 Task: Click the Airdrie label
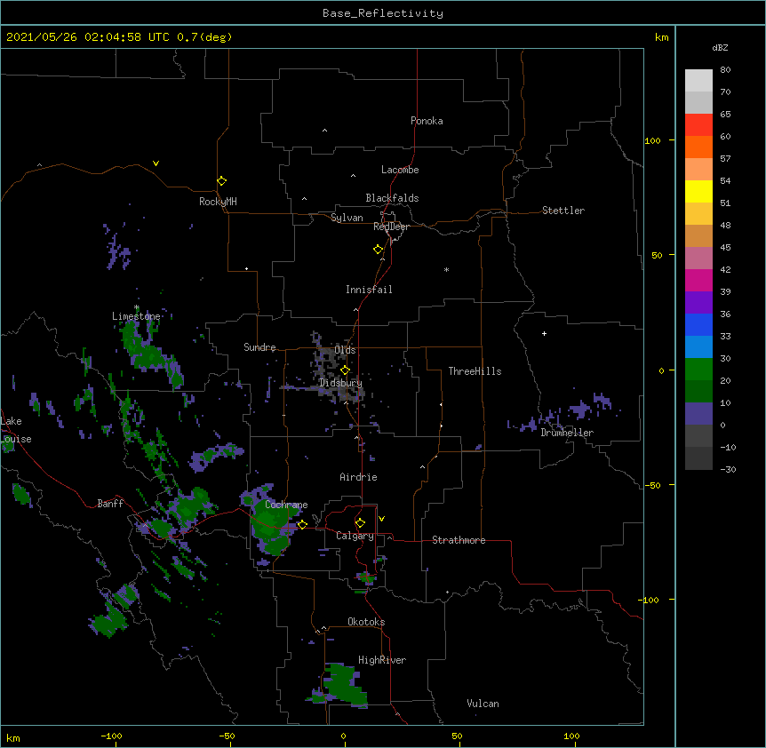[x=358, y=477]
